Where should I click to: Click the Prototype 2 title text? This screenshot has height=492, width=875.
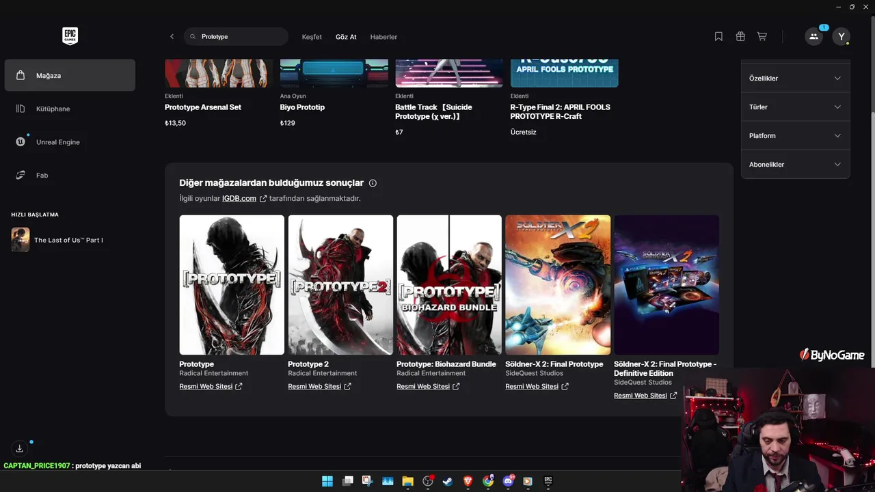click(x=308, y=364)
